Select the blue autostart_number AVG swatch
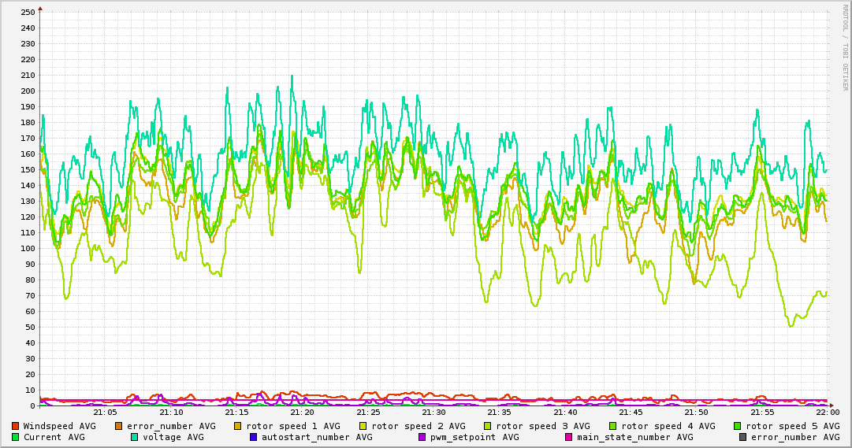852x448 pixels. [x=253, y=437]
